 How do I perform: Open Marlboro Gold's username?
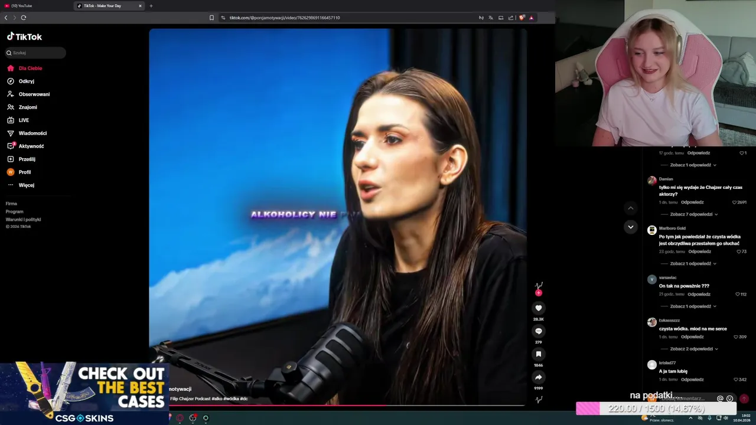click(x=672, y=228)
